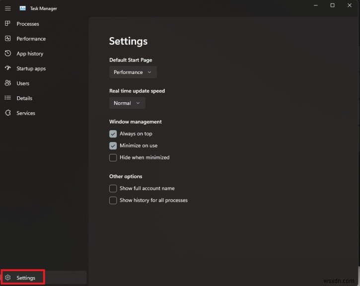Click the Task Manager app icon

tap(22, 8)
